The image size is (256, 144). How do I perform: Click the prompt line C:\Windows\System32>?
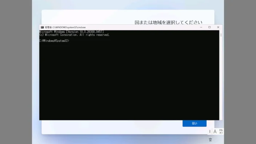[x=54, y=41]
